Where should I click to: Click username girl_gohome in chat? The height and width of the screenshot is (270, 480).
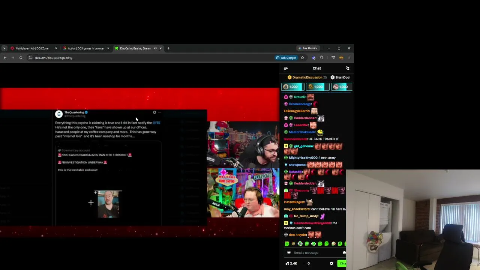coord(303,146)
